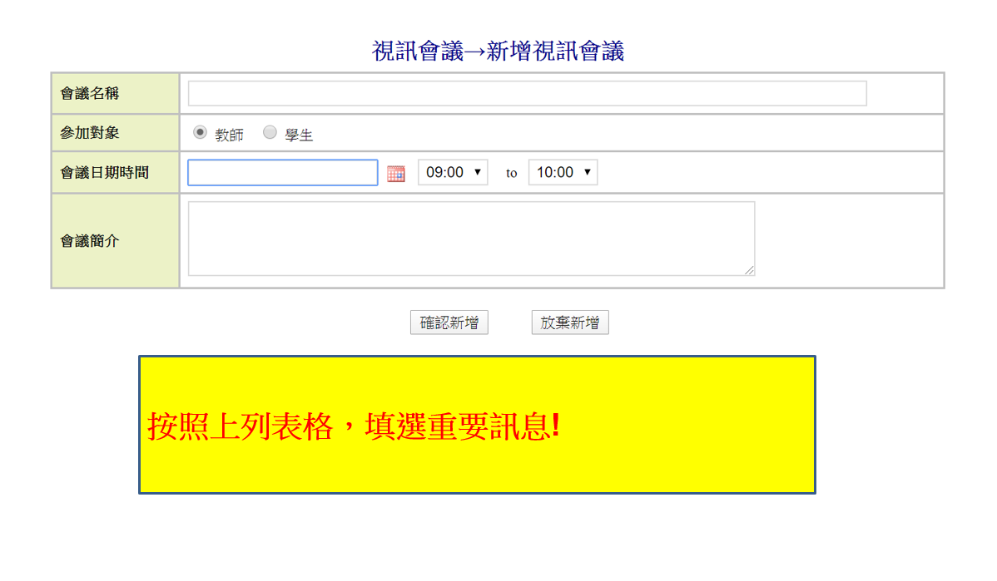997x581 pixels.
Task: Click the "to" text between time selectors
Action: [x=511, y=173]
